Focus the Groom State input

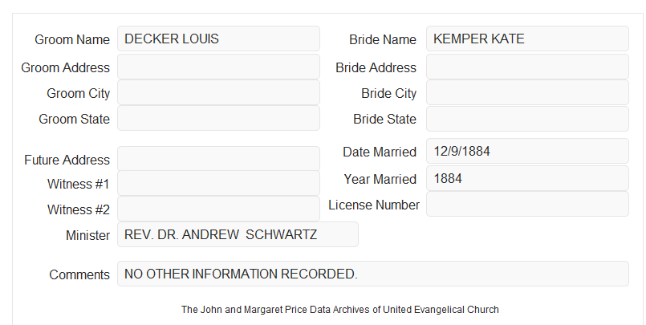coord(218,118)
